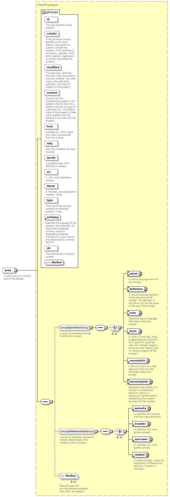Viewport: 170px width, 497px height.
Task: Expand the name element
Action: tap(140, 274)
